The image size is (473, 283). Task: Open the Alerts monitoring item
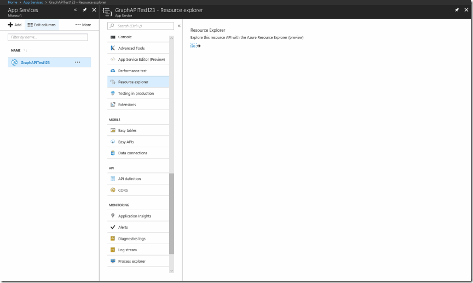click(138, 227)
